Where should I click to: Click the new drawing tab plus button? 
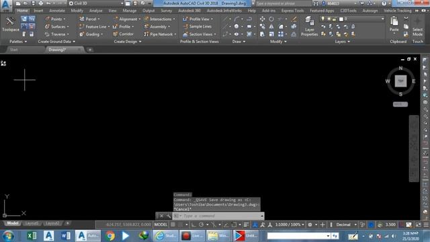tap(89, 50)
